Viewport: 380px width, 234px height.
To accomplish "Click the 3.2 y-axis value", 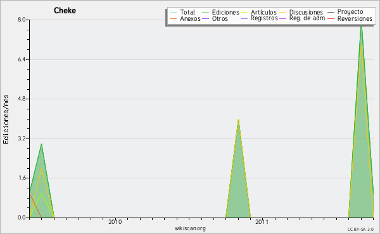I will click(x=22, y=139).
